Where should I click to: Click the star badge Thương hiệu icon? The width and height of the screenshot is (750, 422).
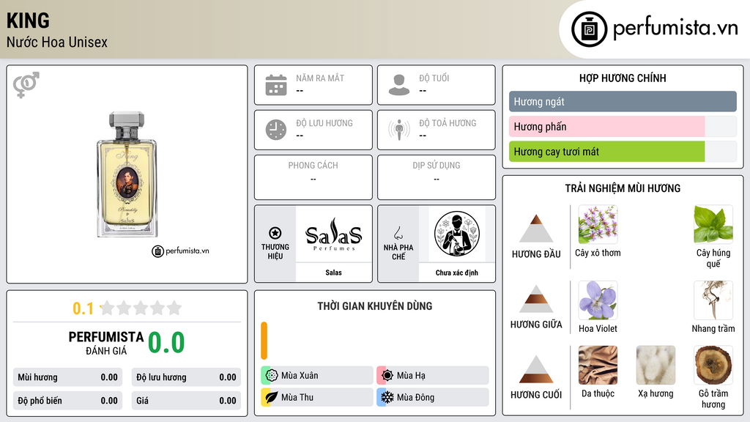pos(275,233)
